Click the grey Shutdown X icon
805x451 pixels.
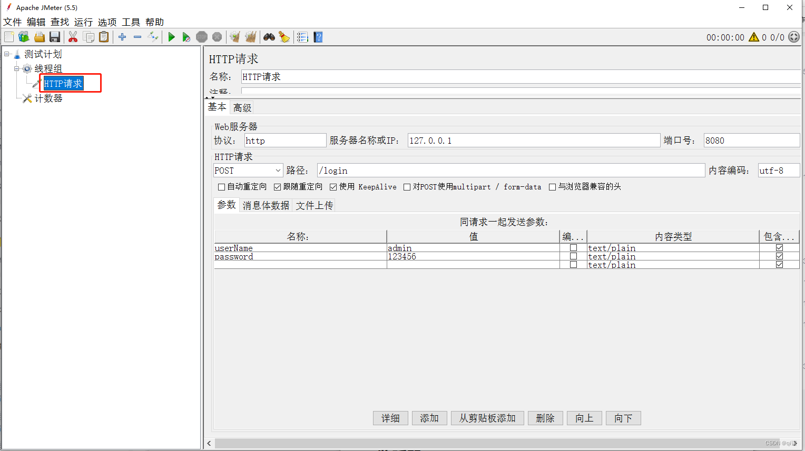click(217, 37)
